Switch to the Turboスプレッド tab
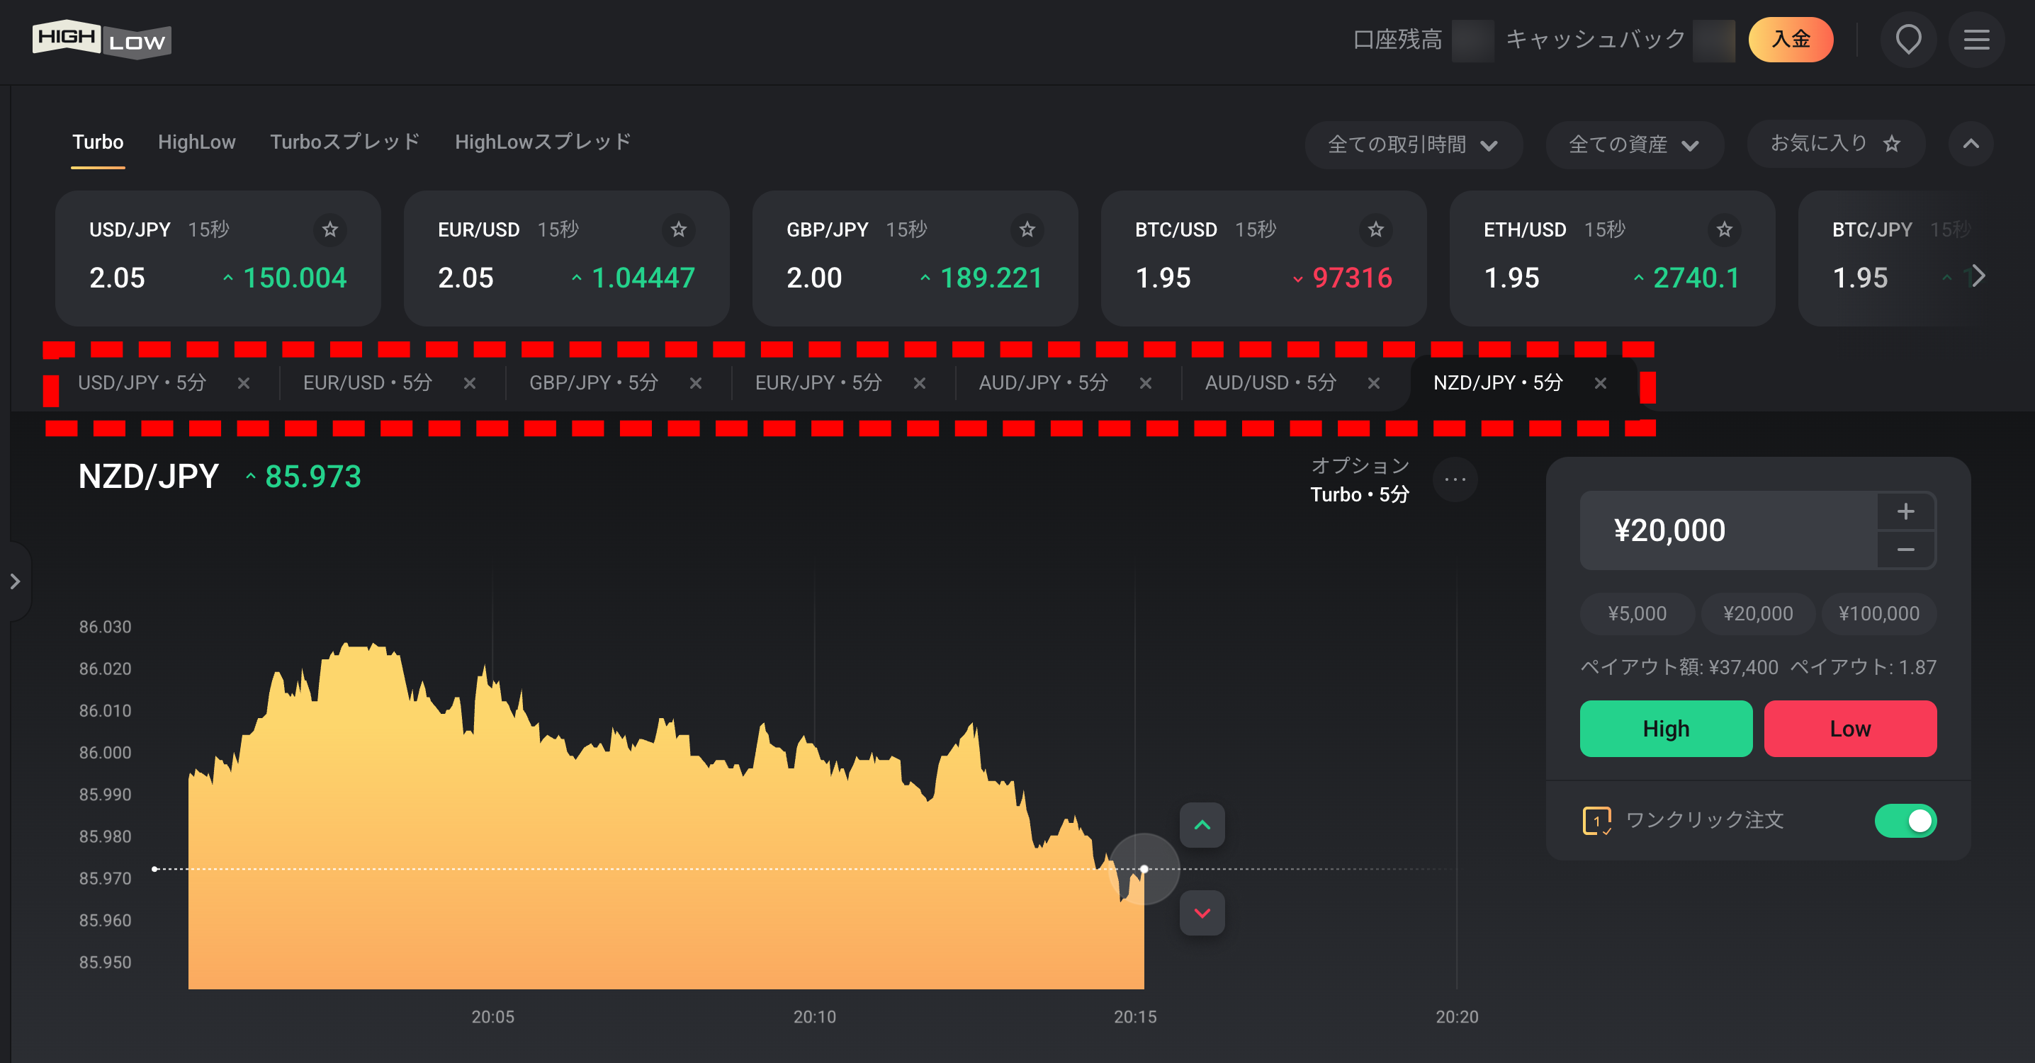The width and height of the screenshot is (2035, 1063). coord(344,142)
